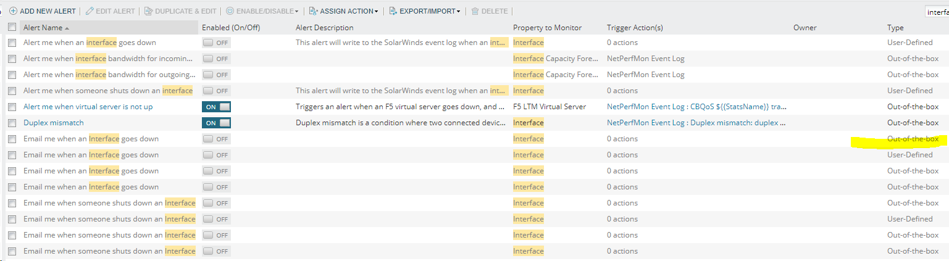Click the Property to Monitor column header

(547, 28)
